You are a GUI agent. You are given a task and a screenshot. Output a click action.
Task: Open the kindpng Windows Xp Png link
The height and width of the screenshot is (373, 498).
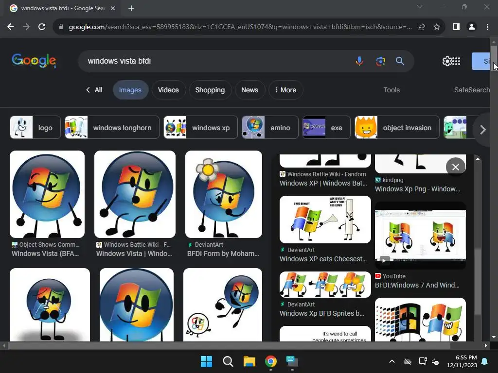(417, 189)
